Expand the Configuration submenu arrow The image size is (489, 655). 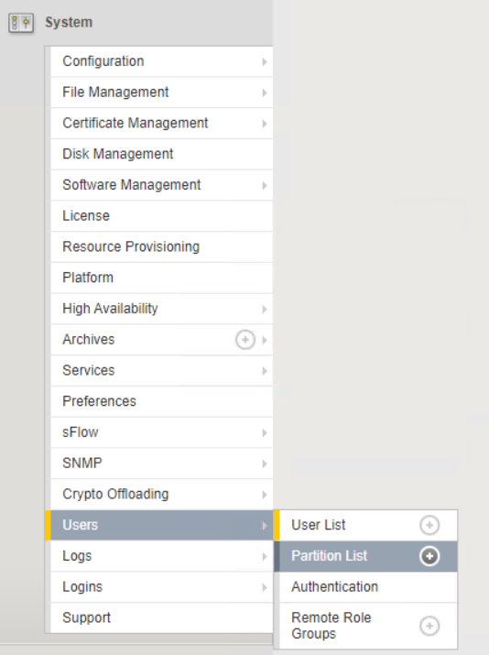tap(265, 61)
